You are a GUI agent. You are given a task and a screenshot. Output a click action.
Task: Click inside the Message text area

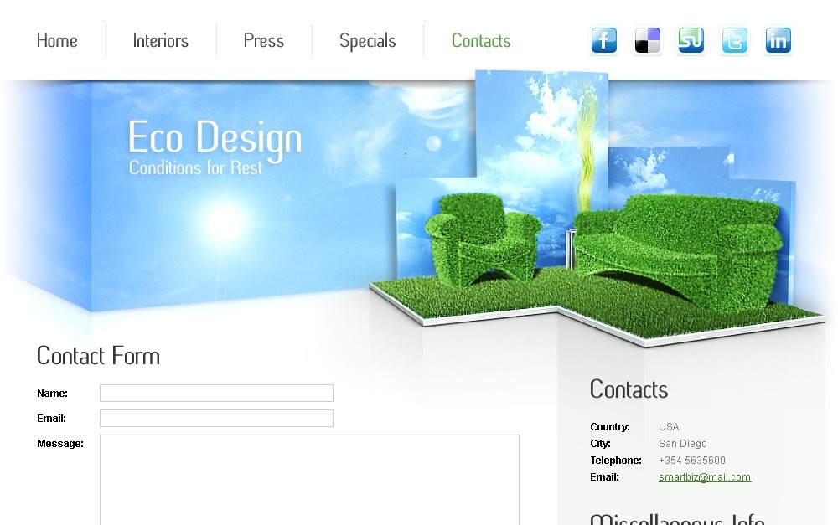309,480
